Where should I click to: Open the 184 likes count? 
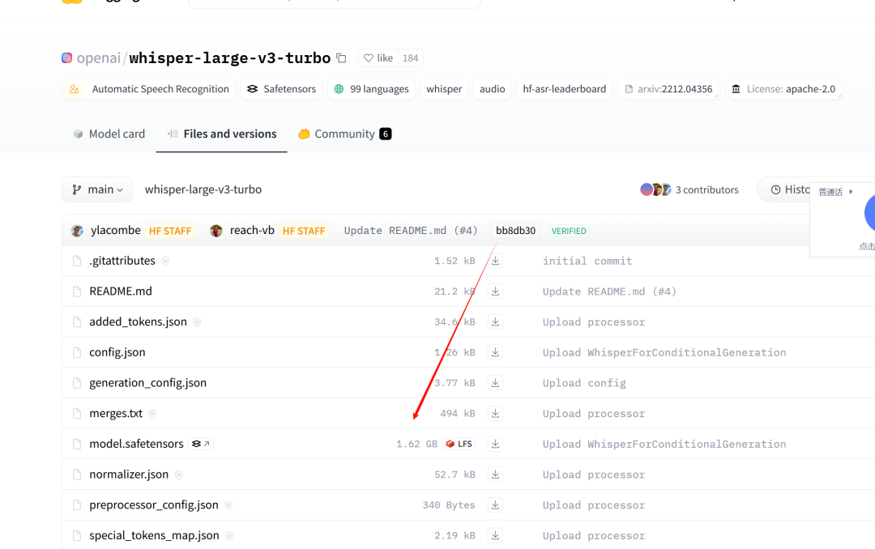pyautogui.click(x=410, y=58)
